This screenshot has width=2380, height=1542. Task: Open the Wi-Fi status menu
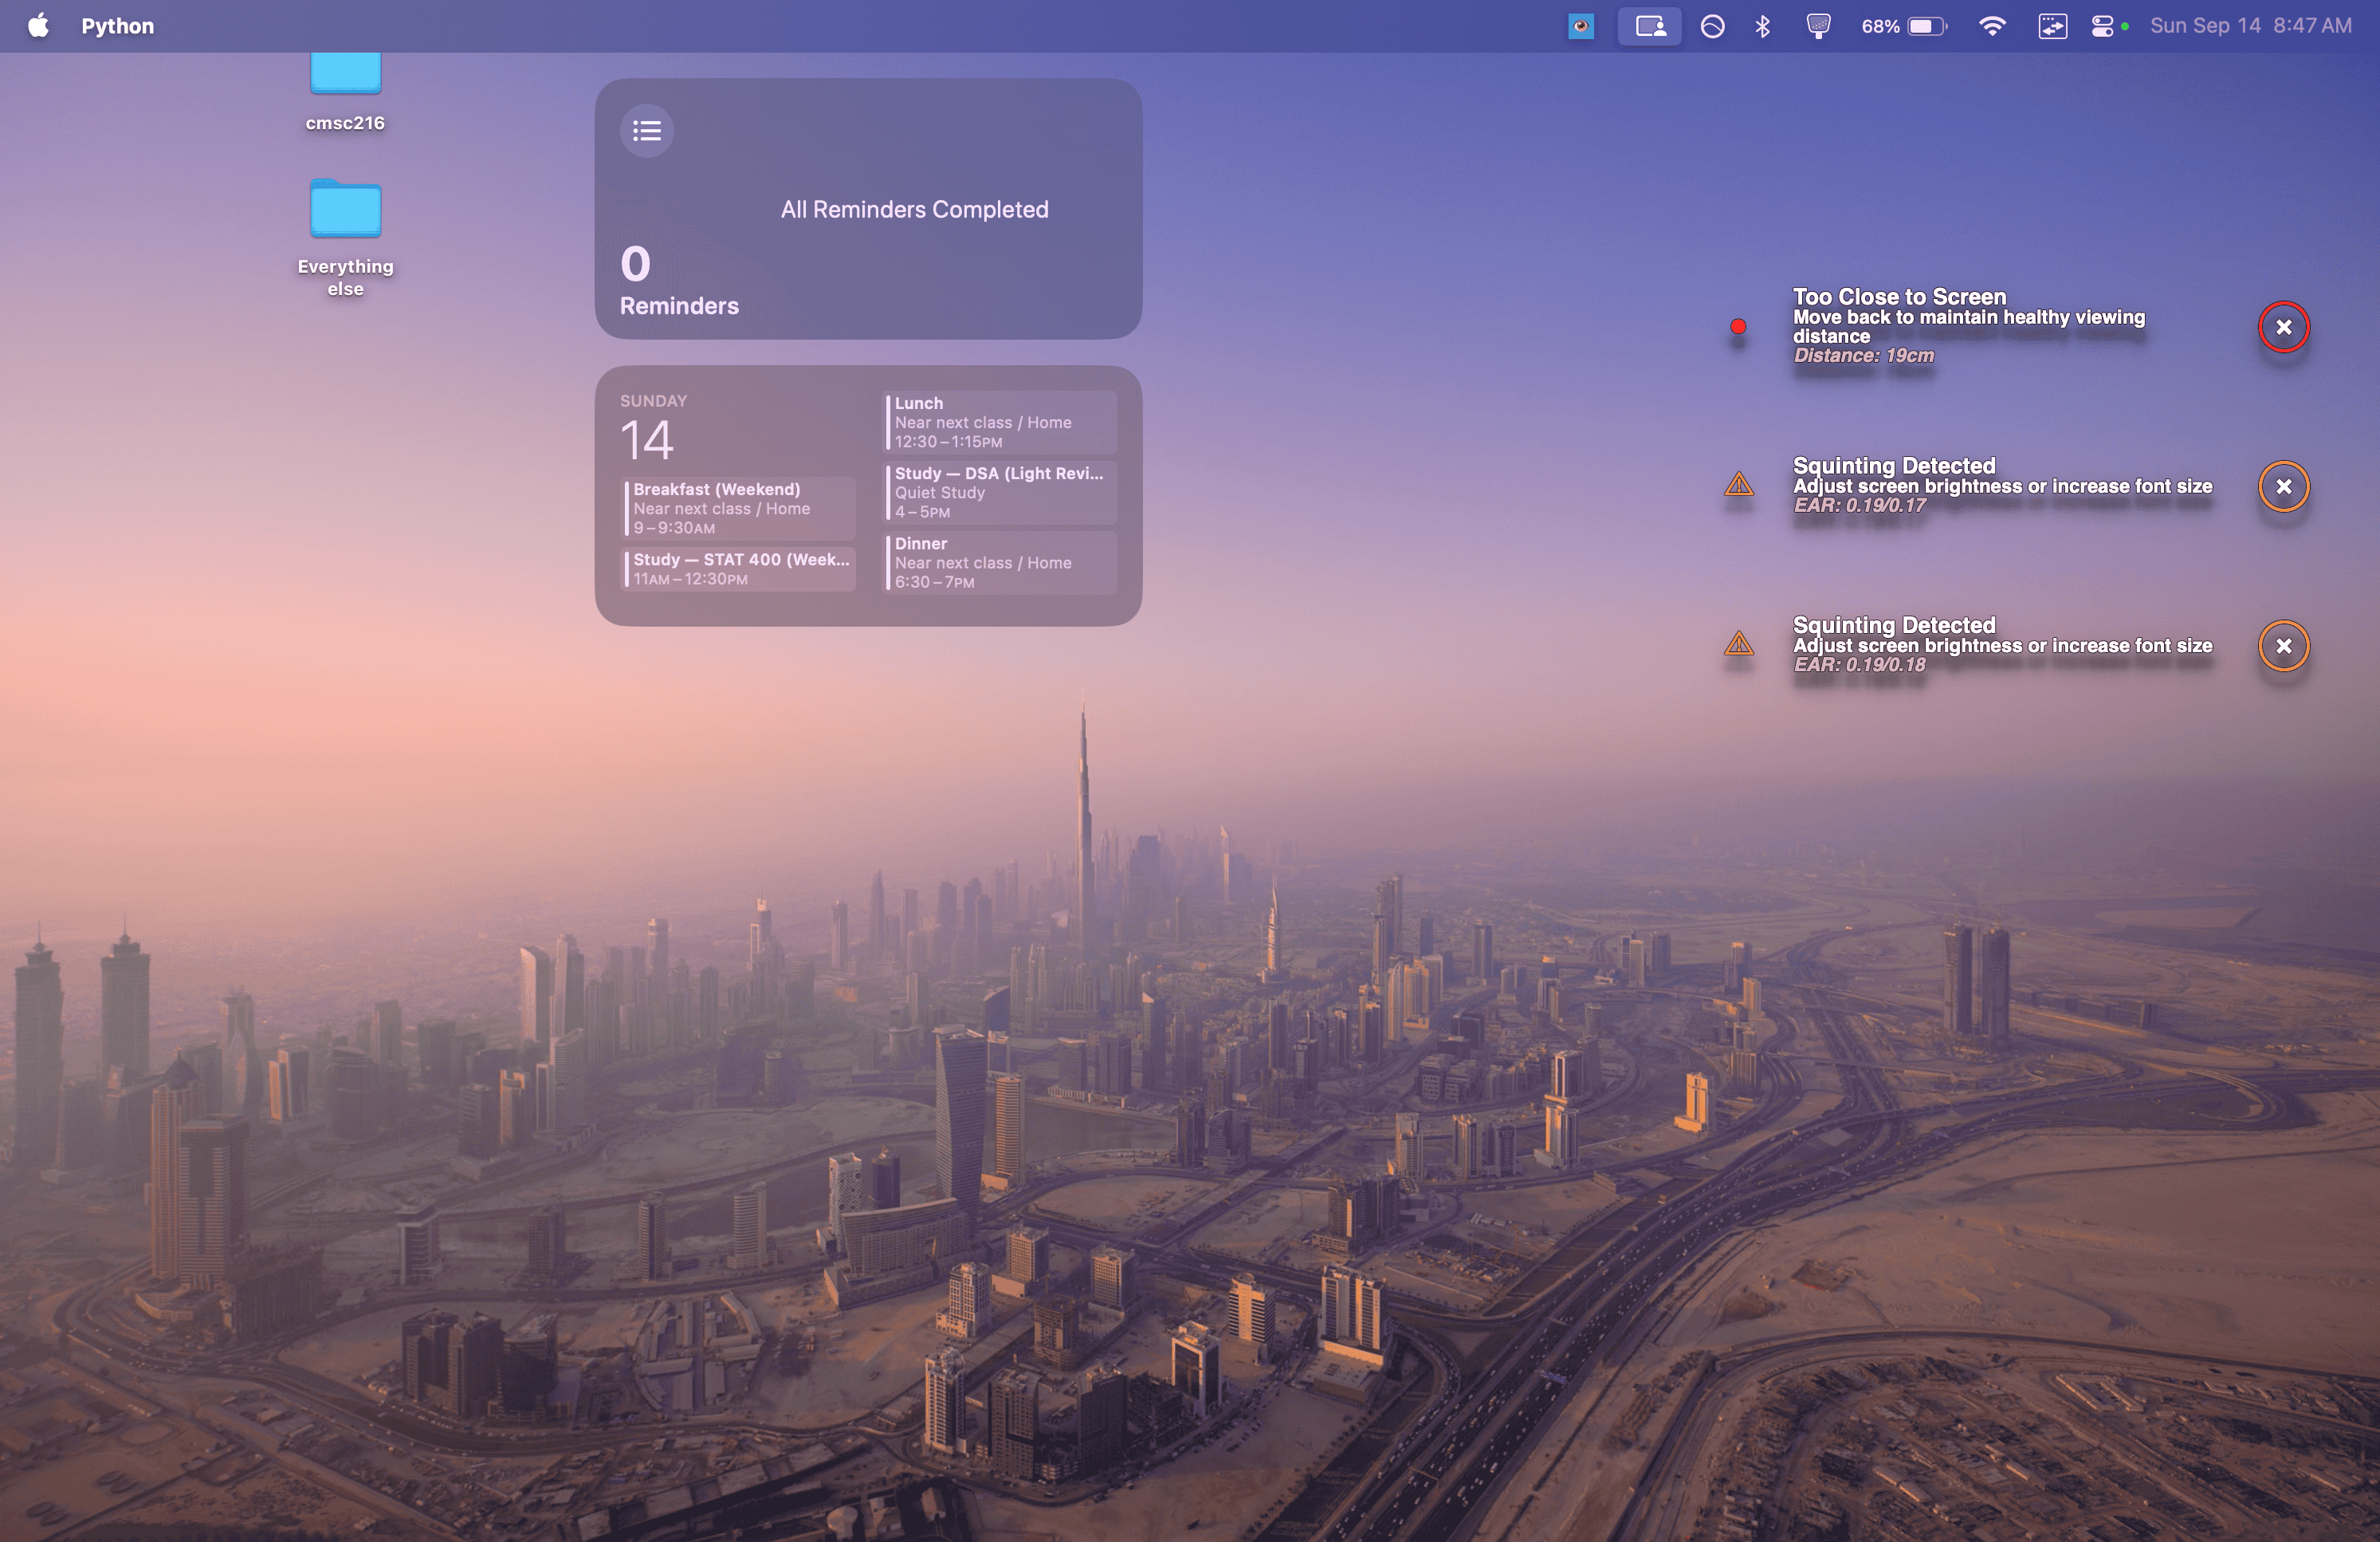1991,26
